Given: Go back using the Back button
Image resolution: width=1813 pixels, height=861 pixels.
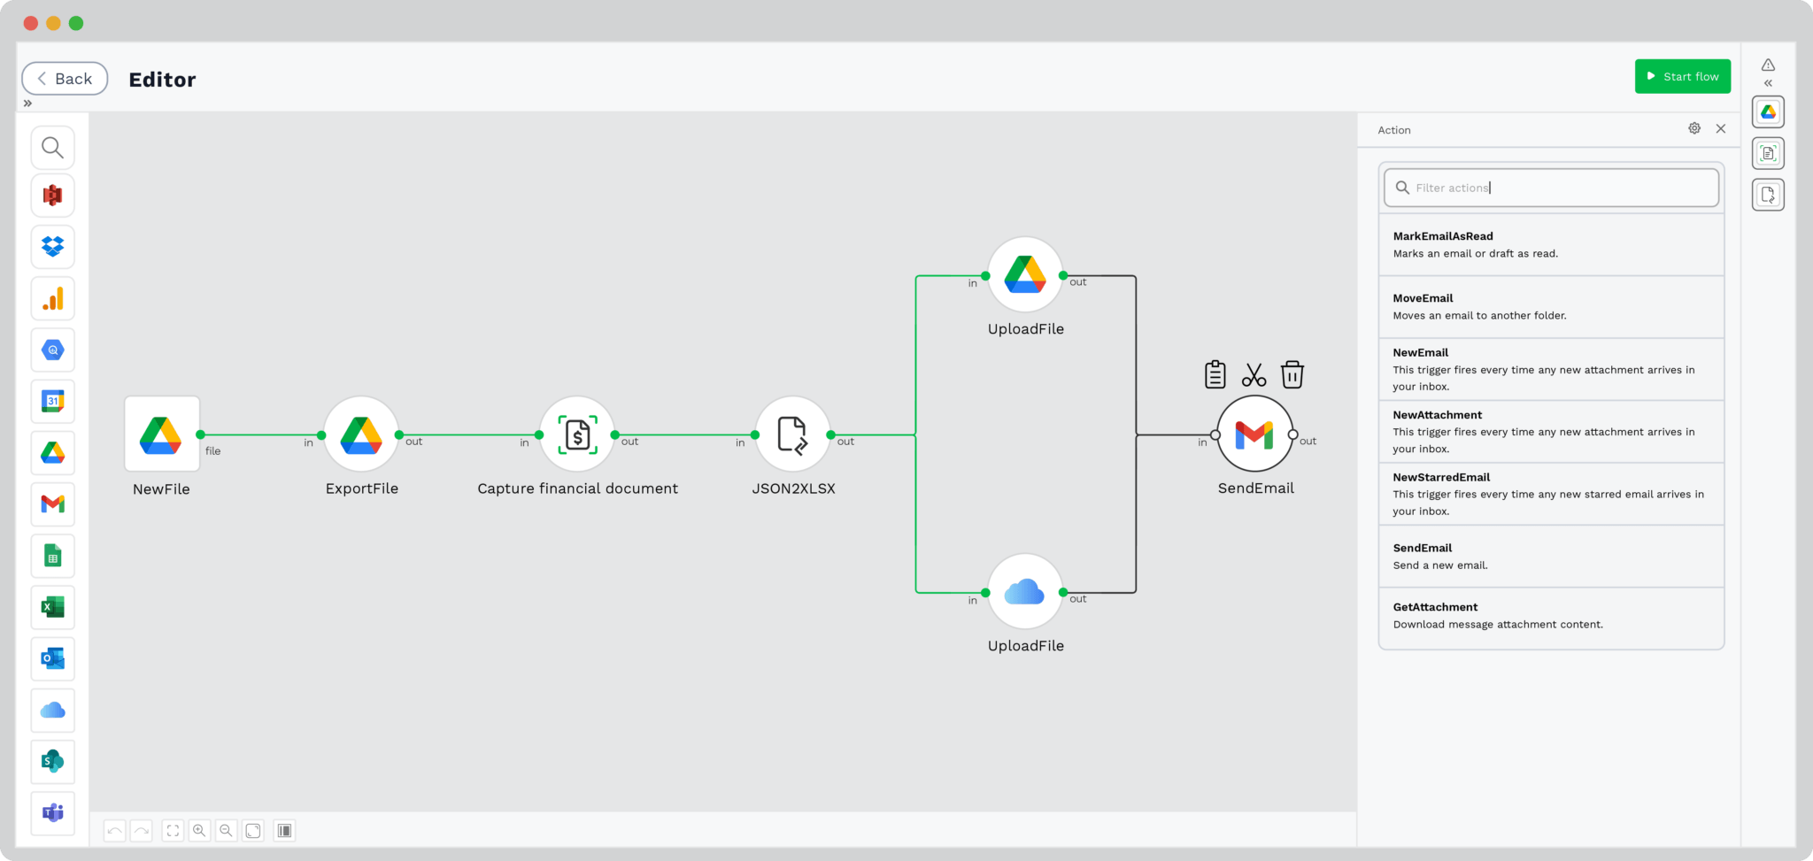Looking at the screenshot, I should coord(65,79).
